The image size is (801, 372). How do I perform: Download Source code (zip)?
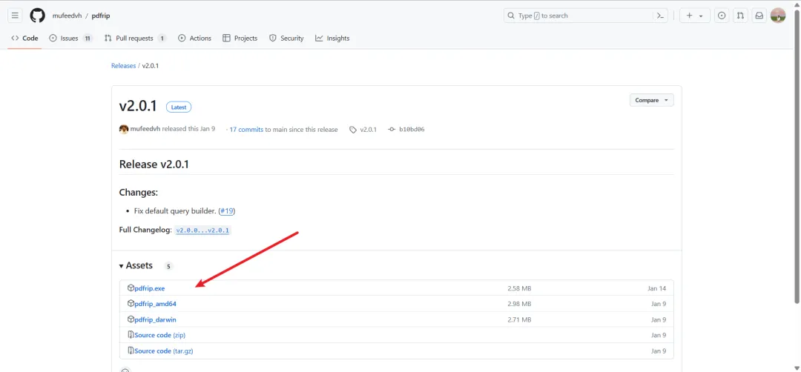[x=160, y=335]
